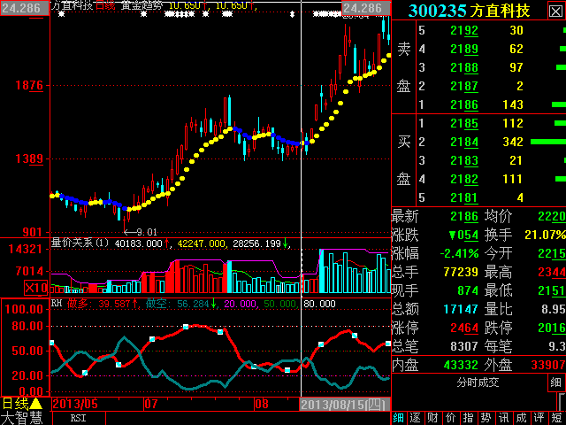Click the 跌停 2016 value
Screen dimensions: 566x425
pyautogui.click(x=552, y=328)
